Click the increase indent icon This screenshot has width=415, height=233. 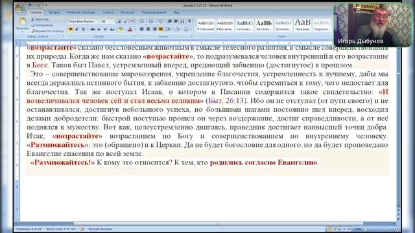(176, 21)
